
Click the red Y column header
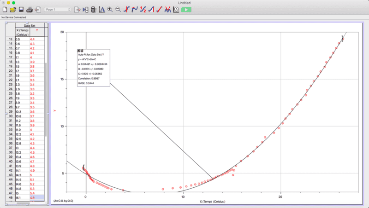point(37,31)
